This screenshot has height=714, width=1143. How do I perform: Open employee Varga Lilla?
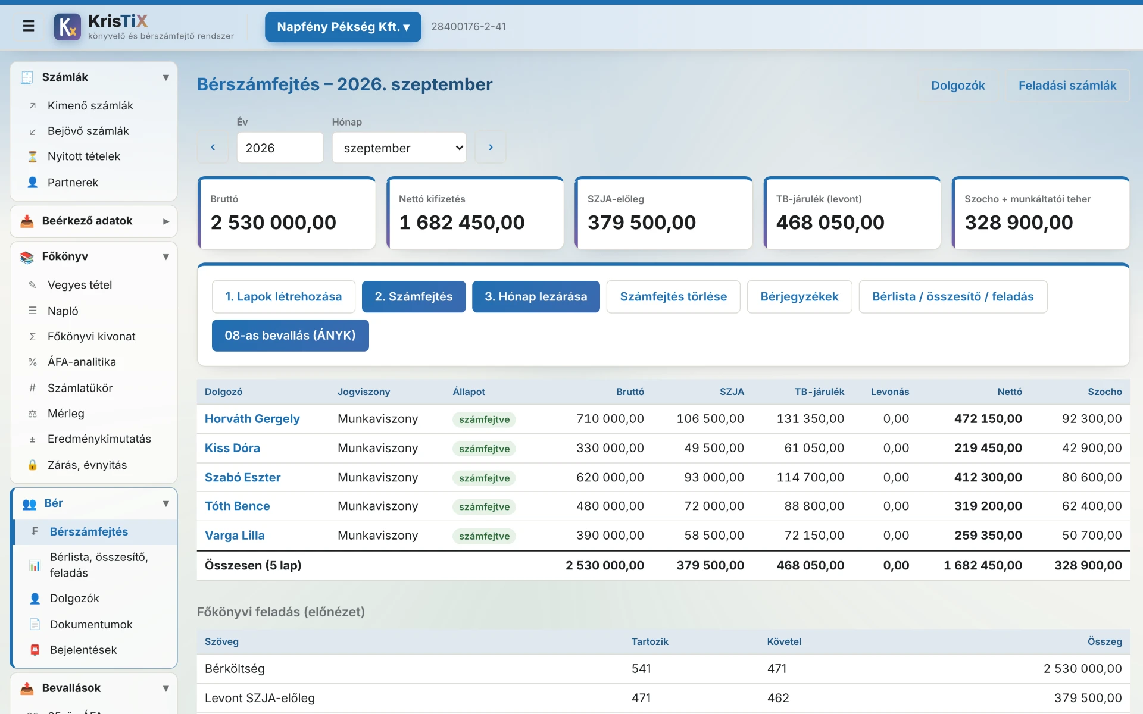click(x=235, y=535)
